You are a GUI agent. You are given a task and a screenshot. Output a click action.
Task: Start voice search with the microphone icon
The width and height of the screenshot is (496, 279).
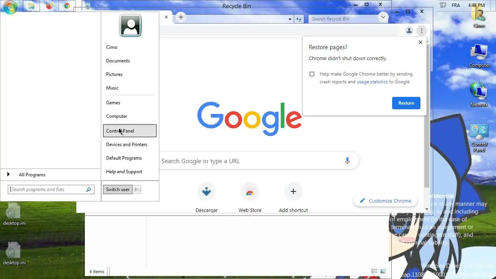347,161
